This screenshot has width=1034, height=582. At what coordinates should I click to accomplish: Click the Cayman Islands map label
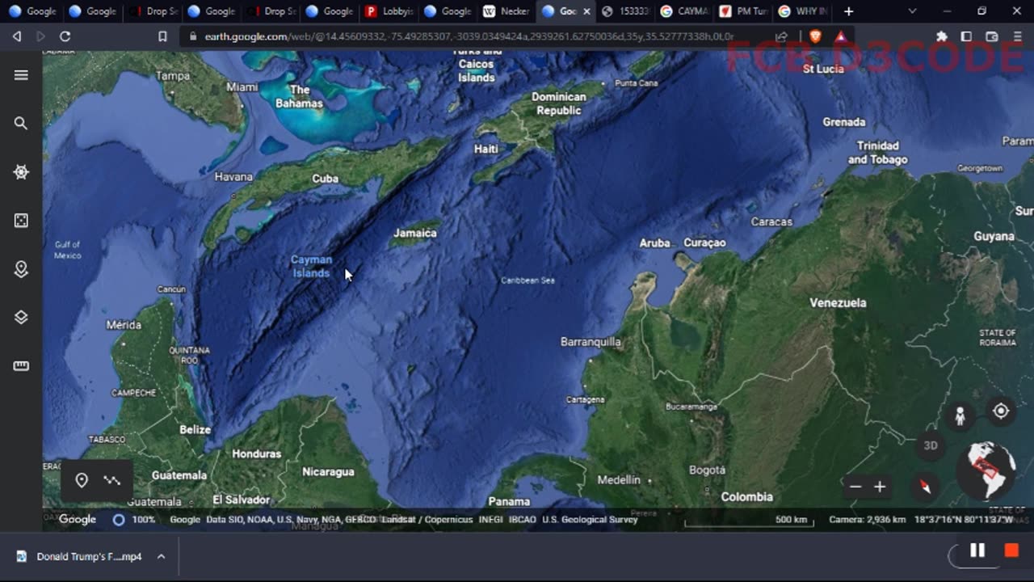click(312, 266)
